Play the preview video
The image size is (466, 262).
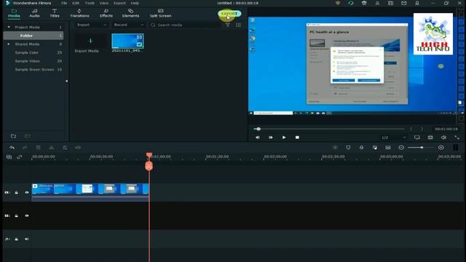(284, 138)
